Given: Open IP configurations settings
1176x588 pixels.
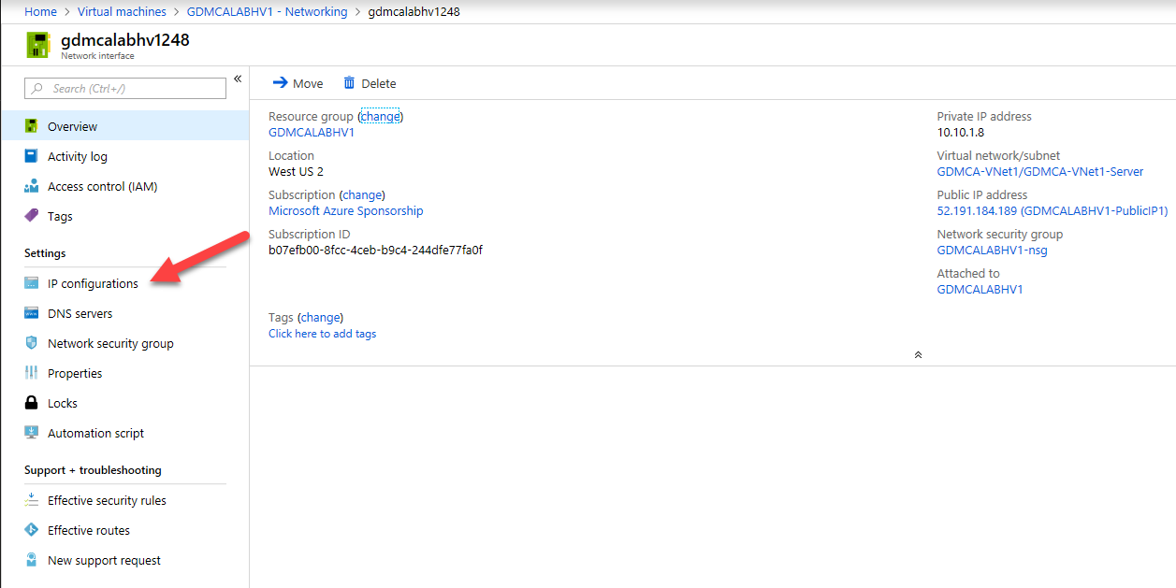Looking at the screenshot, I should 124,283.
